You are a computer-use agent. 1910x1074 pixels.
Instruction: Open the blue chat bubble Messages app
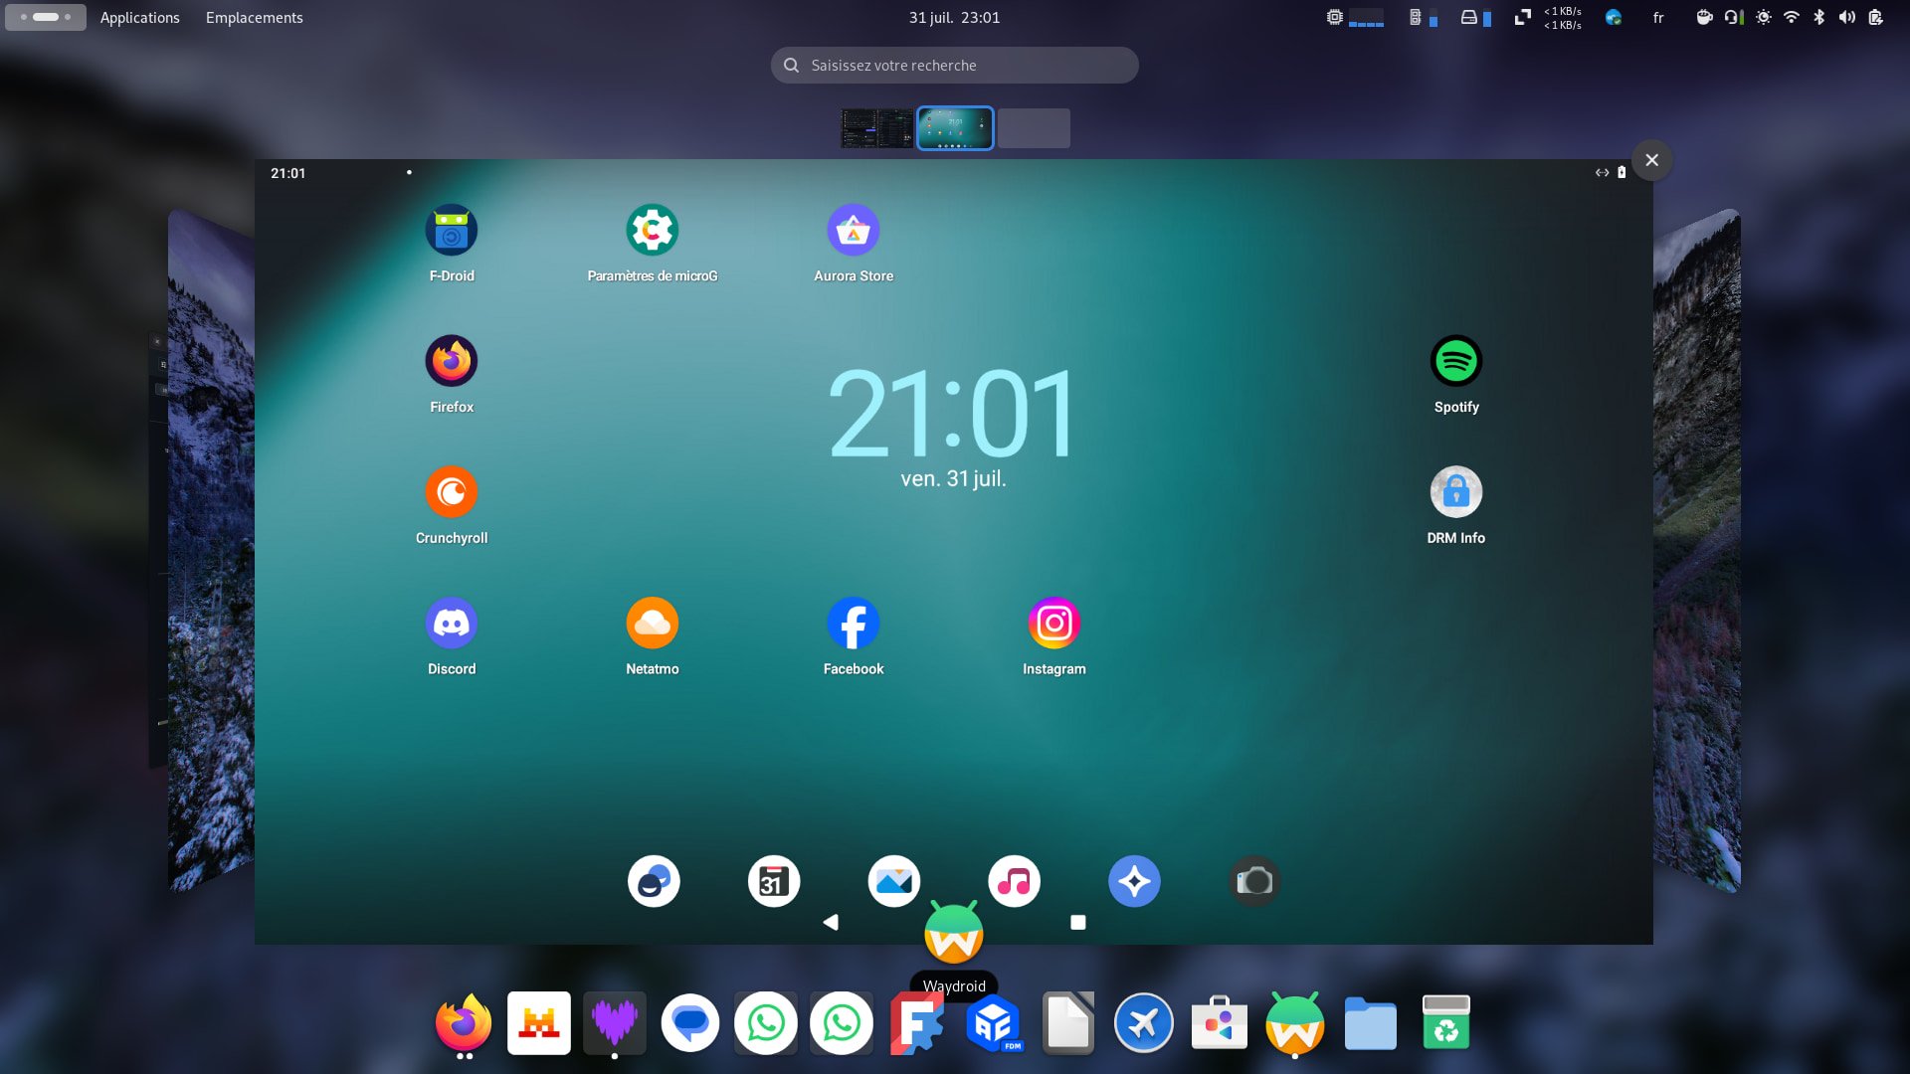(690, 1022)
